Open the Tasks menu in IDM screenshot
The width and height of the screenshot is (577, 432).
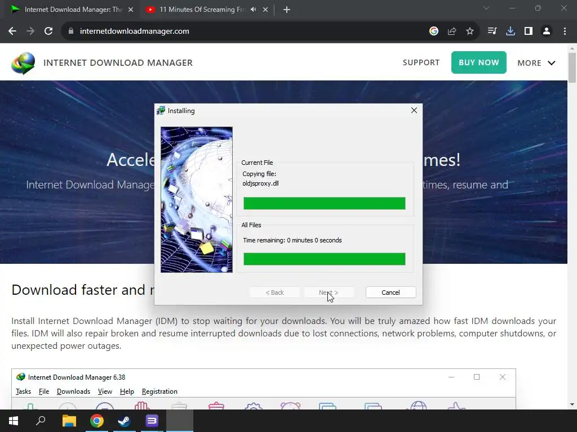23,391
